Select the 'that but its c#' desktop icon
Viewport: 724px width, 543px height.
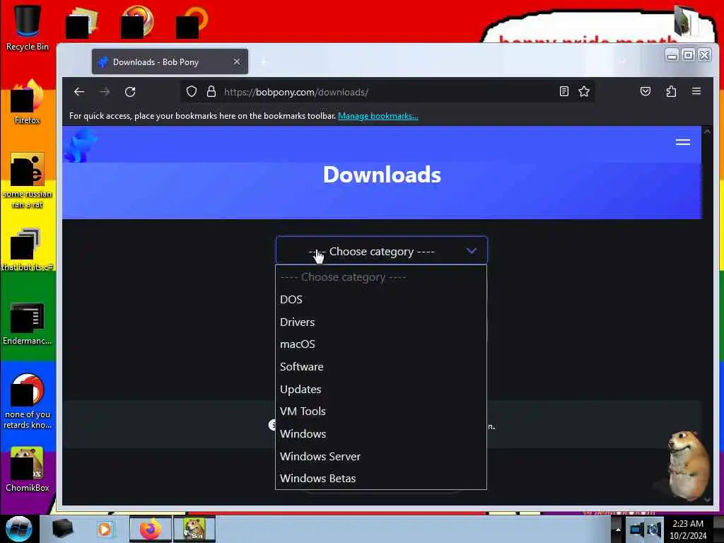(28, 250)
